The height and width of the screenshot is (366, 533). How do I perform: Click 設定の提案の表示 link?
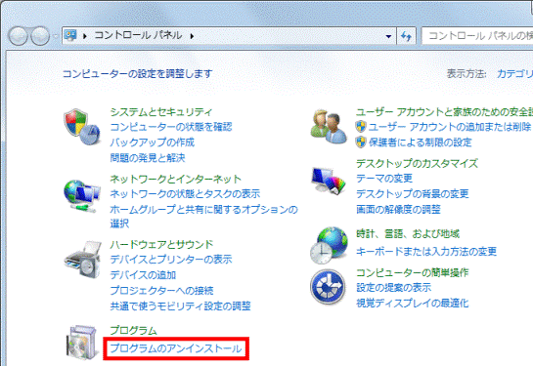point(393,288)
